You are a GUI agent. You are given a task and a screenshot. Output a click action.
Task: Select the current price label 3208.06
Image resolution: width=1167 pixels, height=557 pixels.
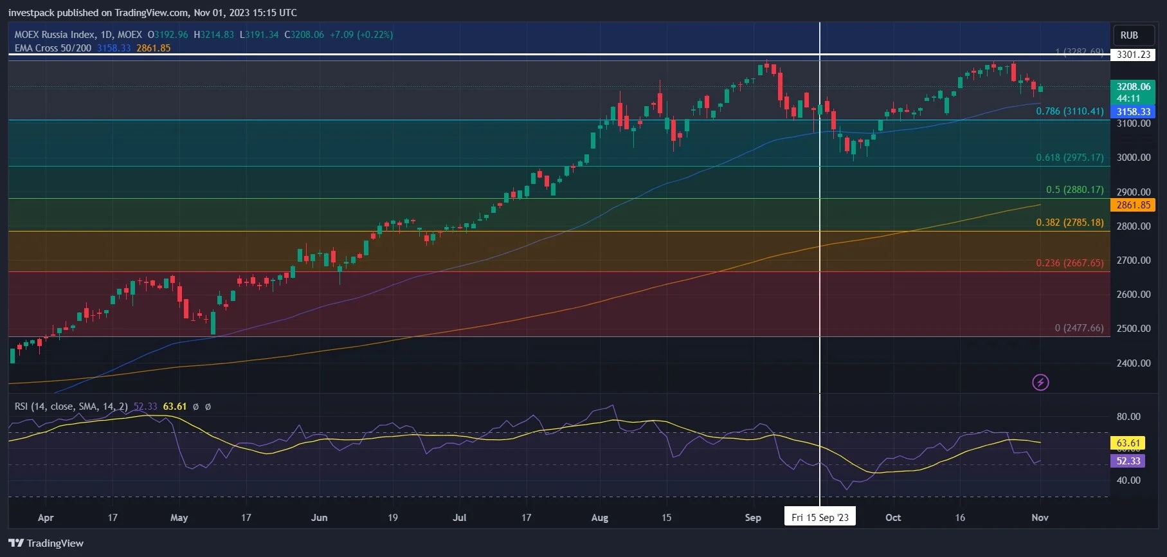click(x=1133, y=87)
